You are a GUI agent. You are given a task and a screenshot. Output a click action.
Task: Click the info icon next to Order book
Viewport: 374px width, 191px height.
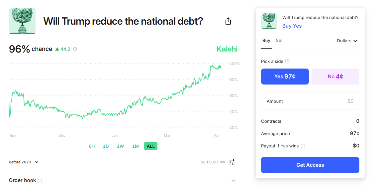pyautogui.click(x=40, y=181)
